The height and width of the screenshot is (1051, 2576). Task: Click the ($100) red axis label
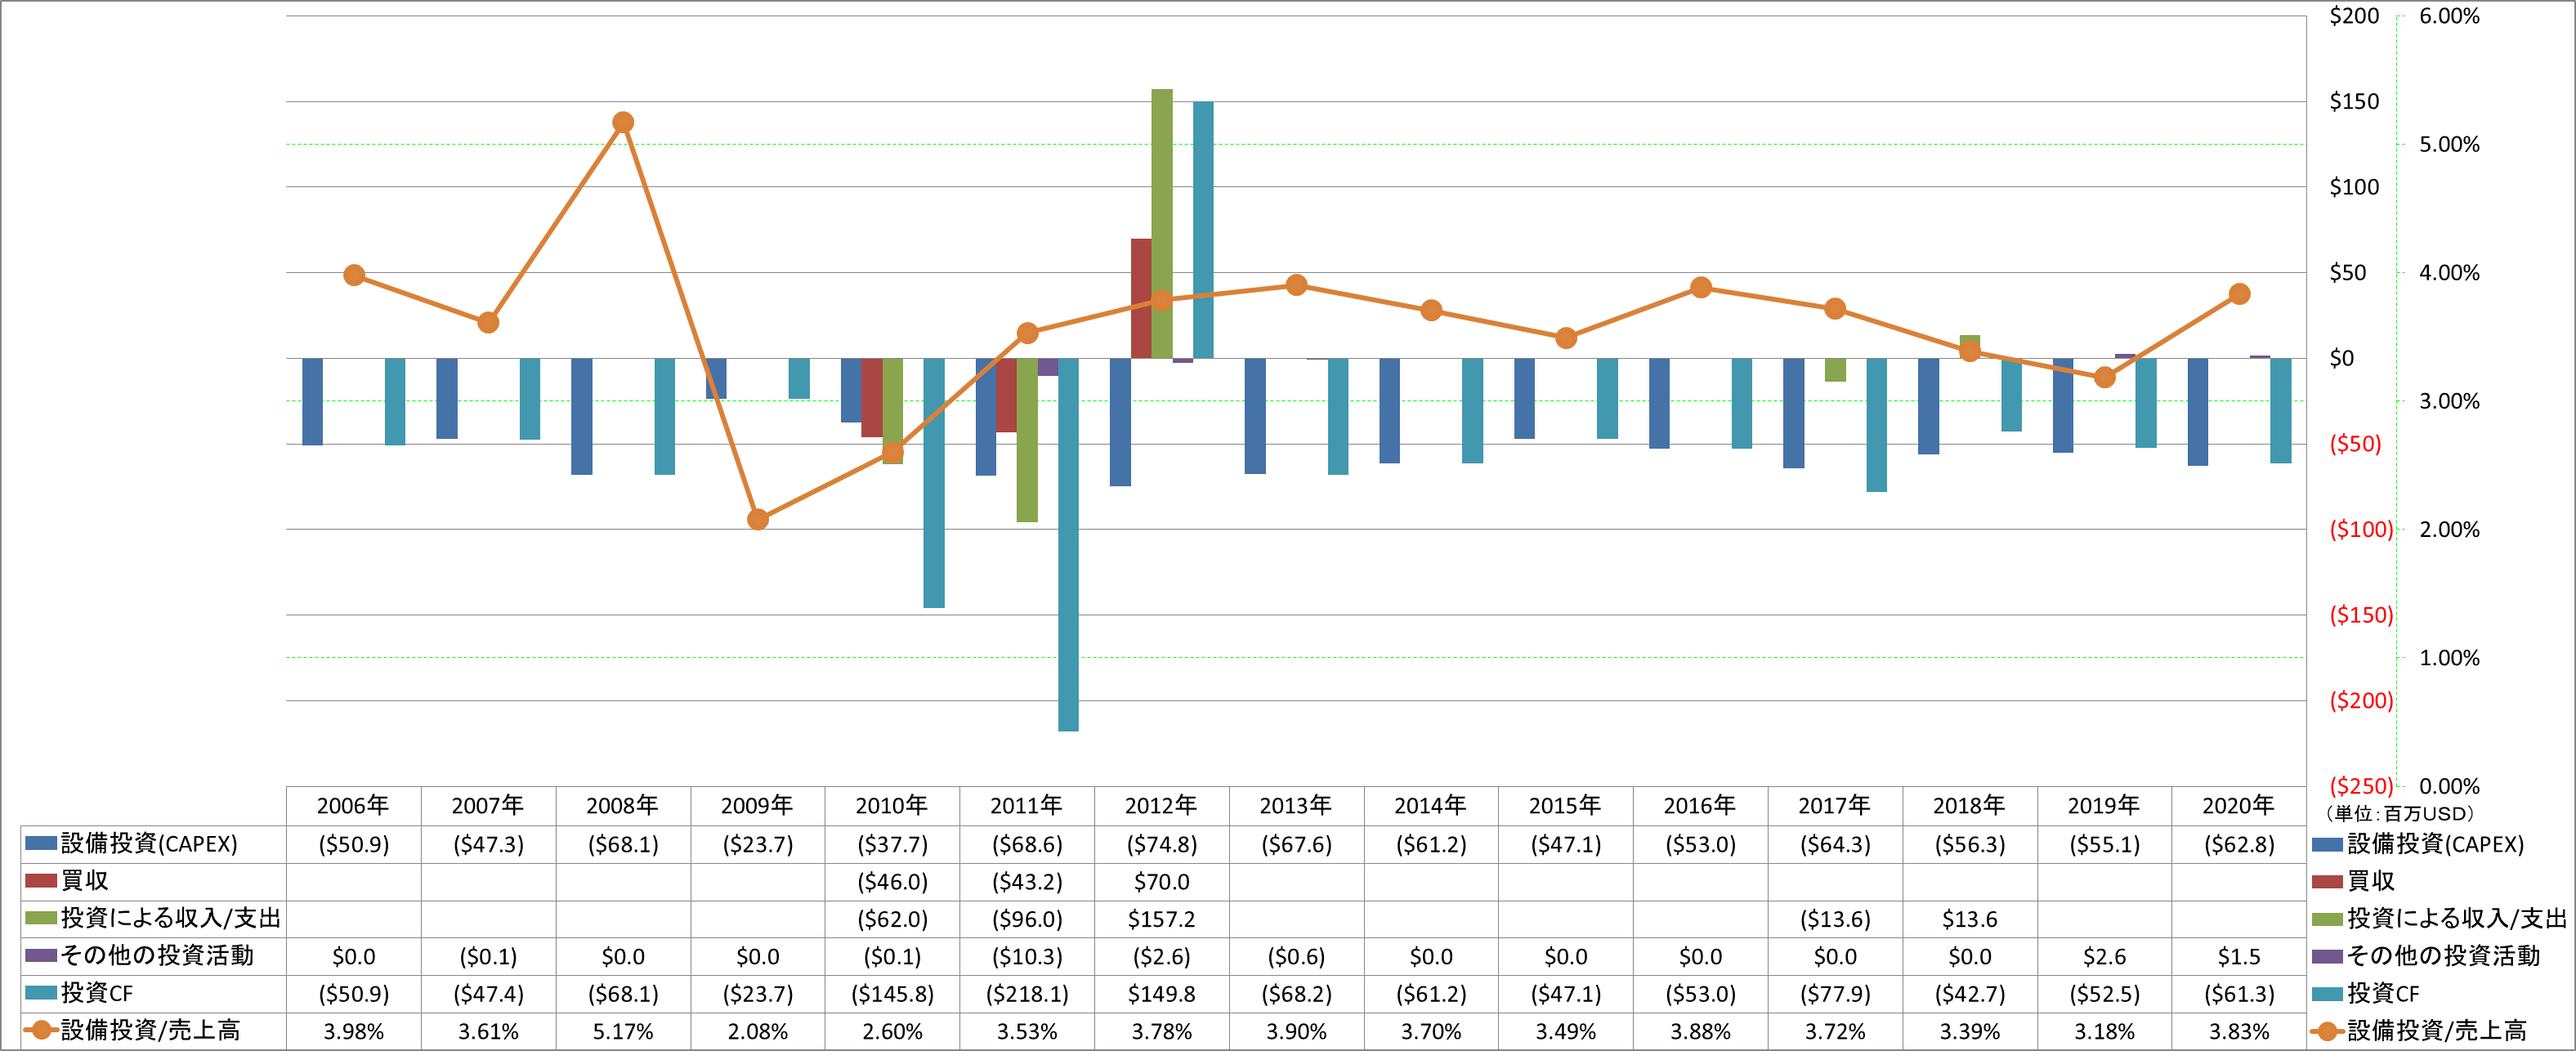point(2361,529)
